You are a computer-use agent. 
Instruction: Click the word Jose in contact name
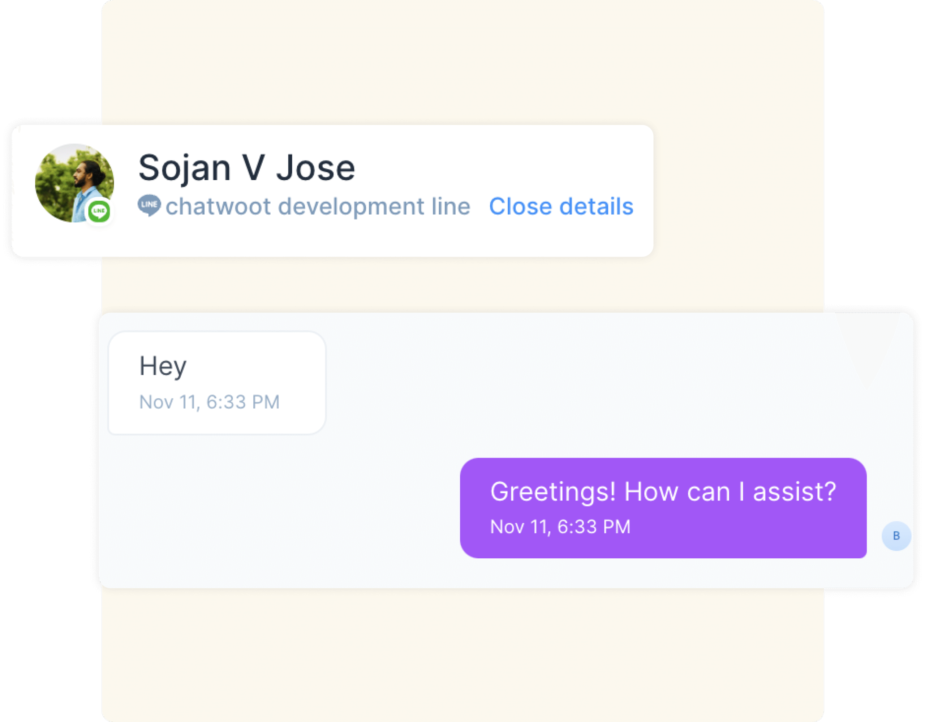315,168
